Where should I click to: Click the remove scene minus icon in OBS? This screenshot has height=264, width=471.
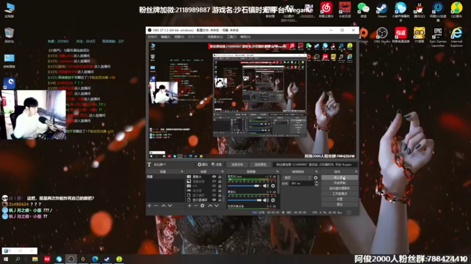[155, 206]
